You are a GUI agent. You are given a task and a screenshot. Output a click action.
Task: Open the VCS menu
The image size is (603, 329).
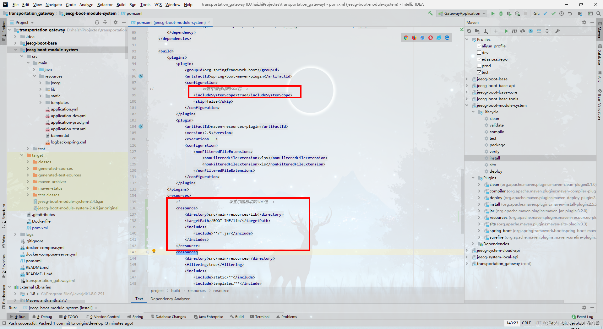tap(158, 4)
